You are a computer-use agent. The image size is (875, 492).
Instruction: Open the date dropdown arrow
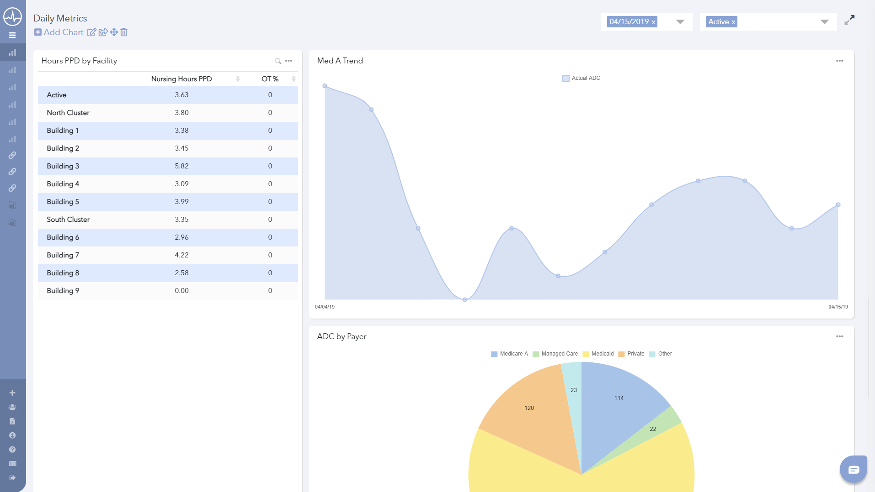680,22
